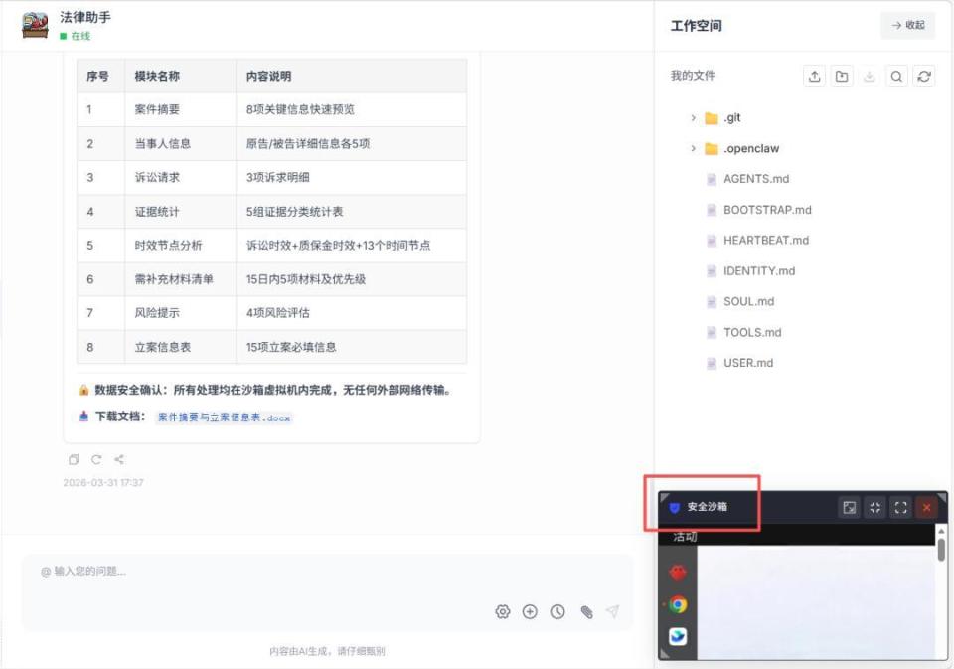Toggle sandbox fullscreen mode
The image size is (954, 669).
[900, 507]
